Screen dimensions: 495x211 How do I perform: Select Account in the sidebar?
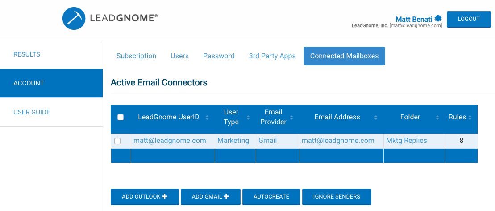coord(51,83)
